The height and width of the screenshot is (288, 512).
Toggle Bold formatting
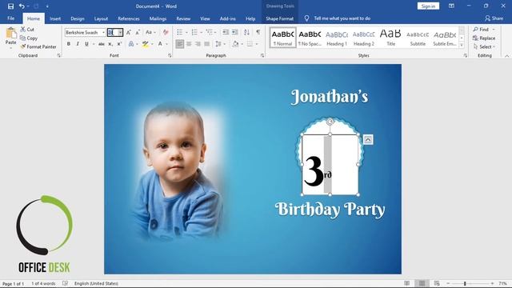[69, 44]
